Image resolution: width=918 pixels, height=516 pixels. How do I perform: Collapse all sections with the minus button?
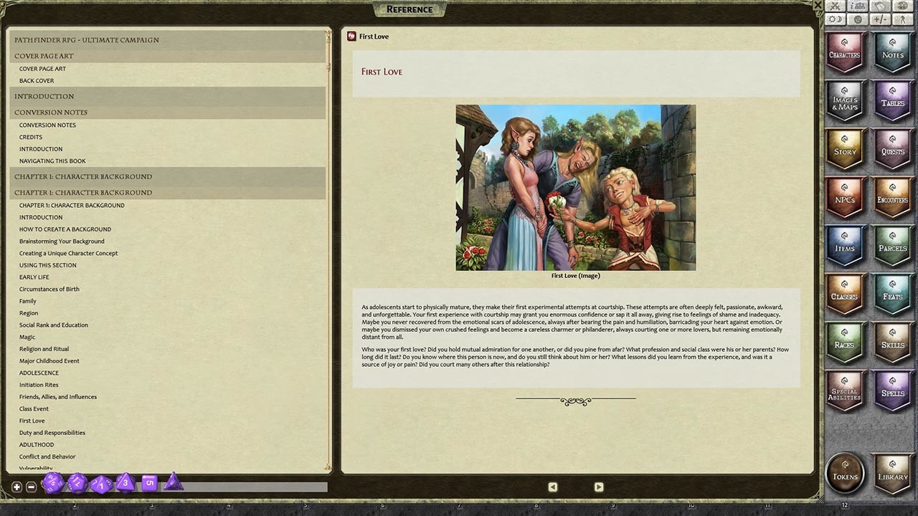point(31,487)
